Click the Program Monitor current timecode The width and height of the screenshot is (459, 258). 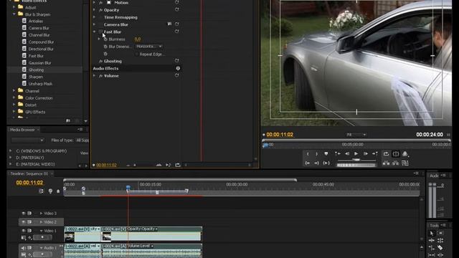pos(280,135)
